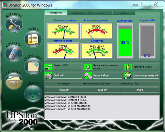
Task: Select log entry 20:10:28 Питание в норме
Action: 66,100
